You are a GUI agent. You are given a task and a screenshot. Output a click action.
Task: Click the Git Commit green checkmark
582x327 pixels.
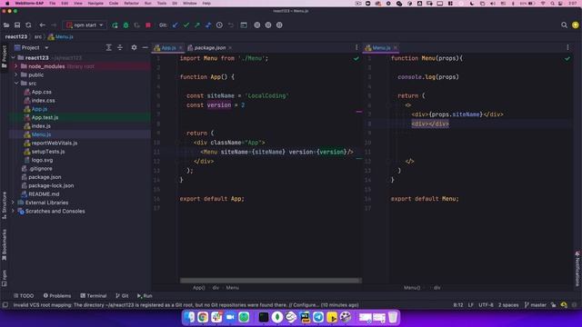(x=186, y=25)
